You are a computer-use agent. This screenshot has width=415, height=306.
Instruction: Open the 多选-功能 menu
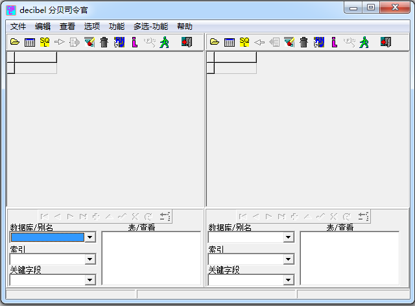click(x=150, y=27)
